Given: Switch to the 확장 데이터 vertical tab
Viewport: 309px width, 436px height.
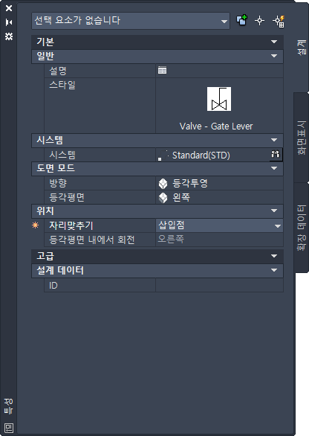Looking at the screenshot, I should pos(302,228).
